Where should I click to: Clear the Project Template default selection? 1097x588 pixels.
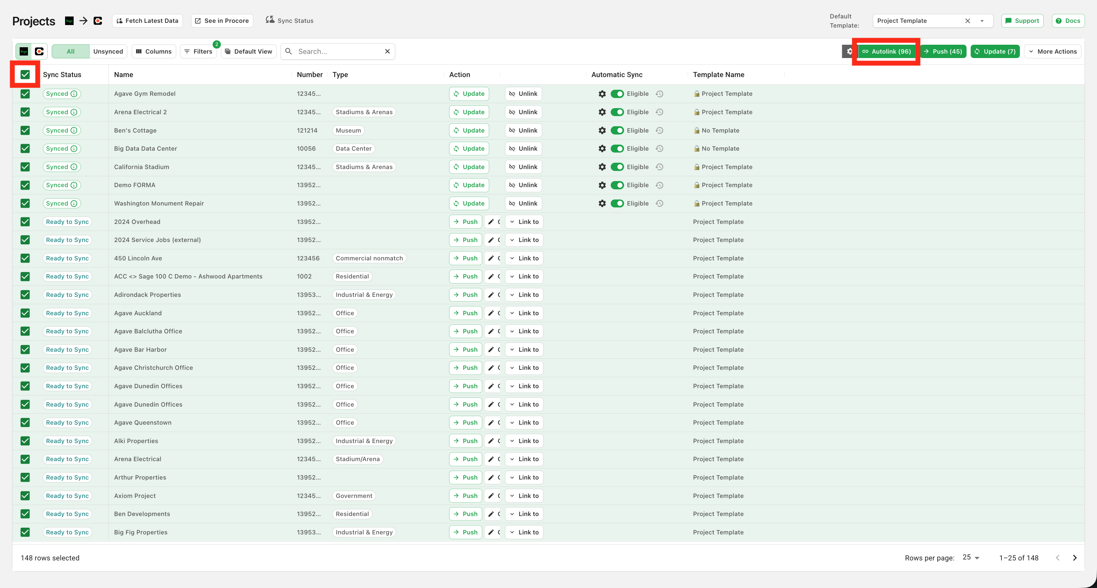coord(967,21)
